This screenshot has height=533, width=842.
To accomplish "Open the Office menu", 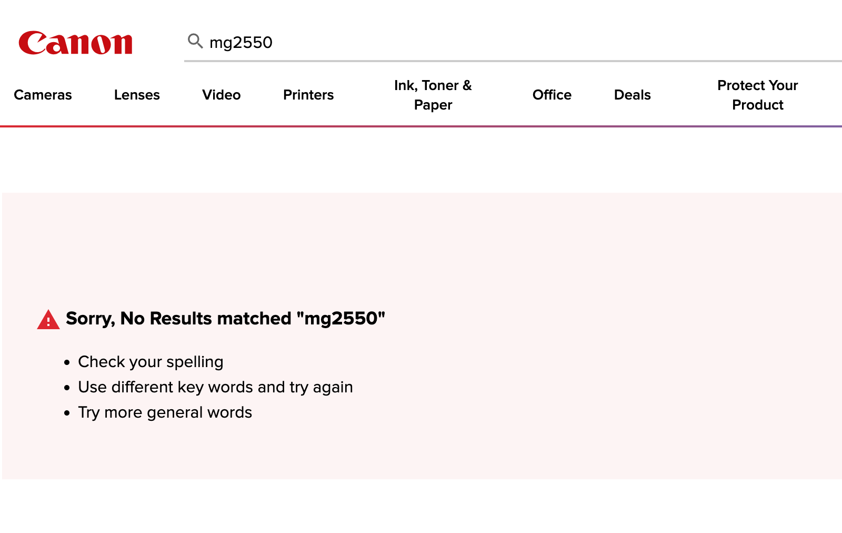I will click(552, 95).
